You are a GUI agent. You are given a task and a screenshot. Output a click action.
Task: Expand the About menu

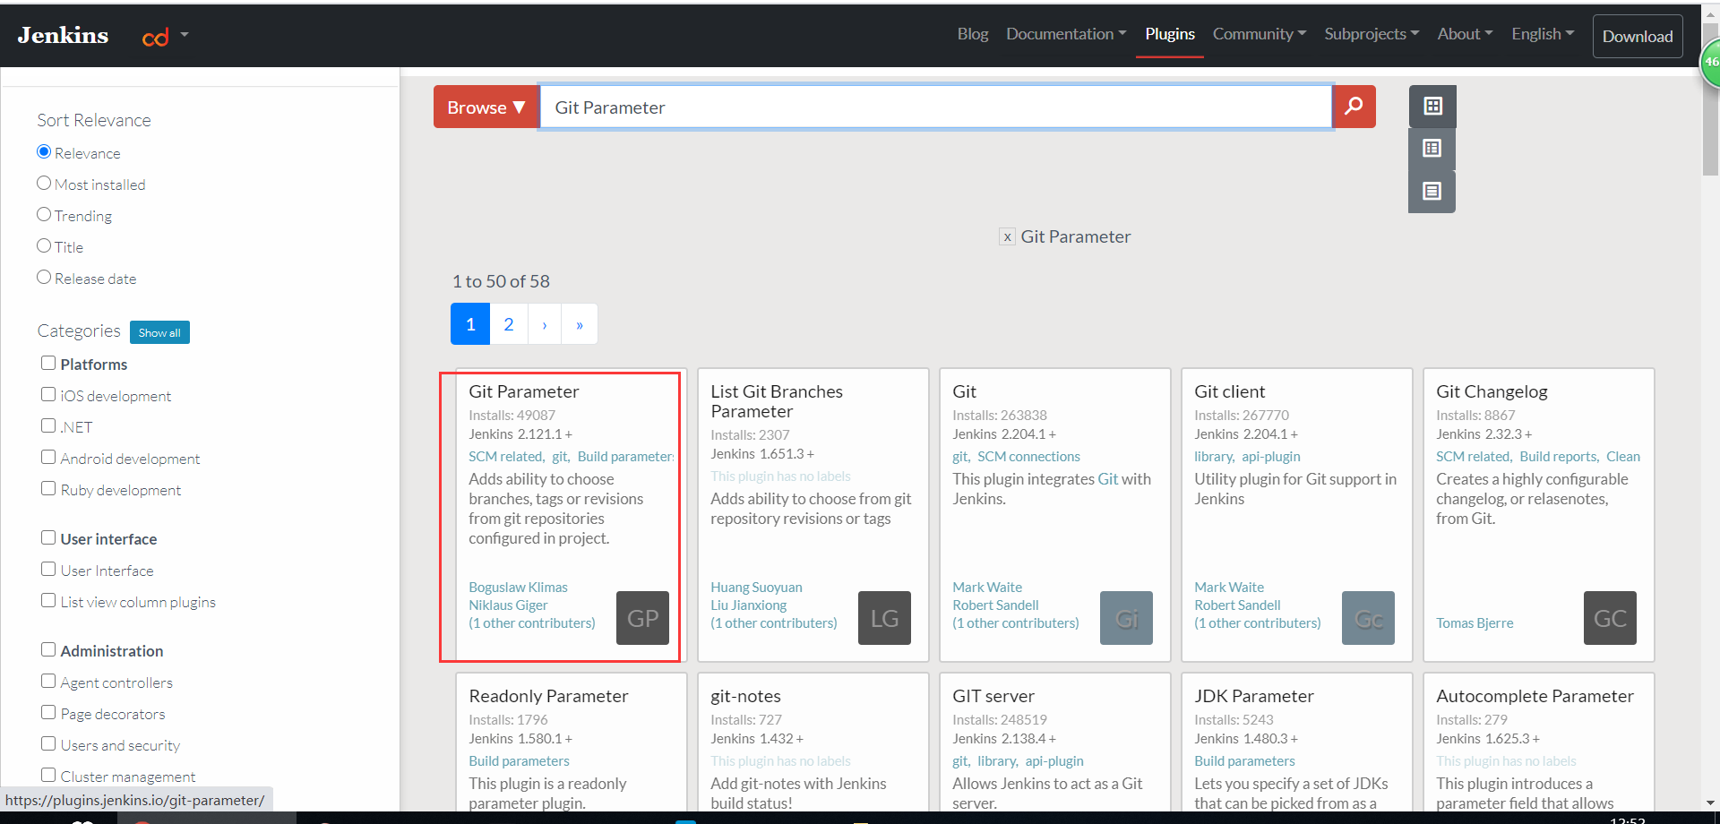tap(1465, 34)
